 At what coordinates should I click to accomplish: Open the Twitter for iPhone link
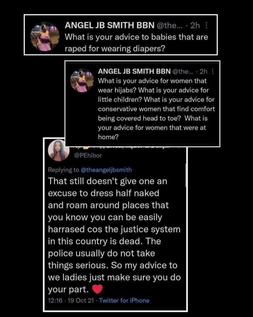[x=124, y=301]
